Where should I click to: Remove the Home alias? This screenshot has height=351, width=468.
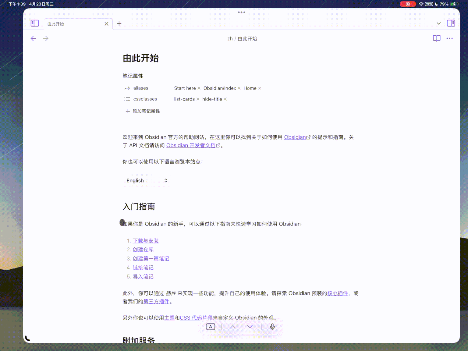tap(260, 88)
